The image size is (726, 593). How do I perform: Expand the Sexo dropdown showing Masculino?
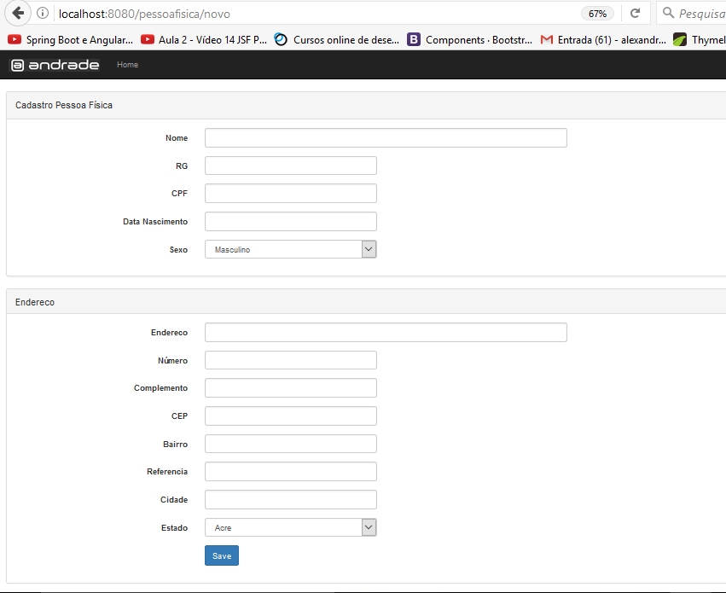point(291,249)
